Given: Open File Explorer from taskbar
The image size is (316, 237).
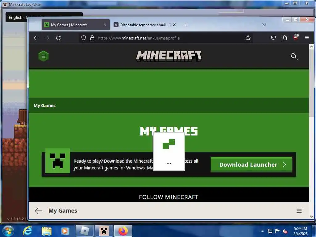Looking at the screenshot, I should click(x=47, y=231).
